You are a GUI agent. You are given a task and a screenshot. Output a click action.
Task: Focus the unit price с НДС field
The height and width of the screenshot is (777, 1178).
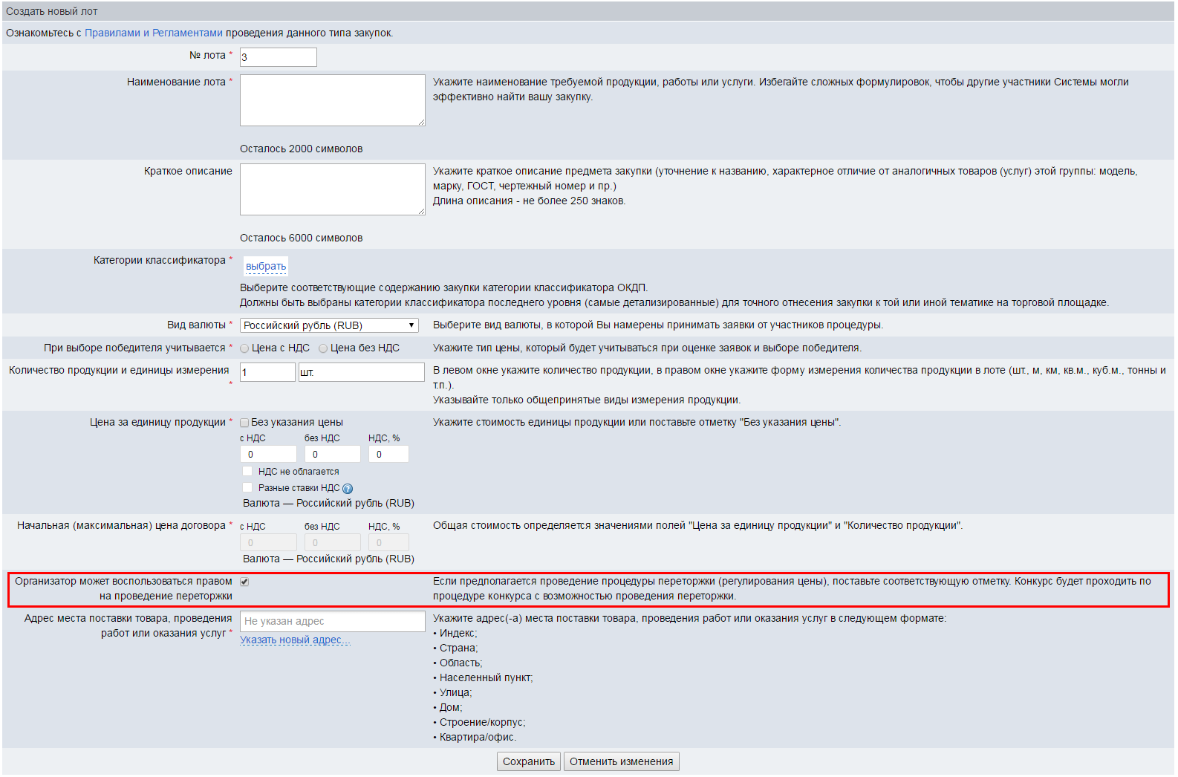pos(268,454)
